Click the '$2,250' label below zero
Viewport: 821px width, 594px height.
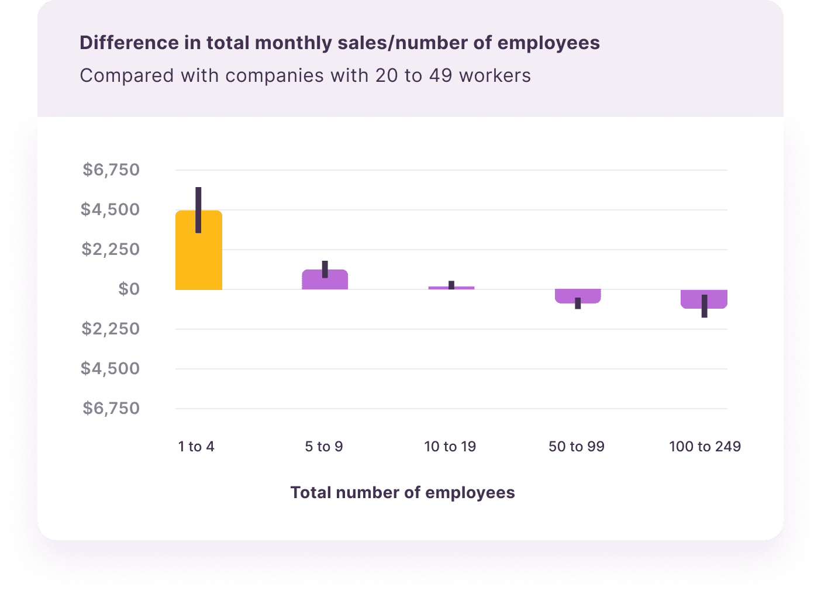pyautogui.click(x=111, y=329)
